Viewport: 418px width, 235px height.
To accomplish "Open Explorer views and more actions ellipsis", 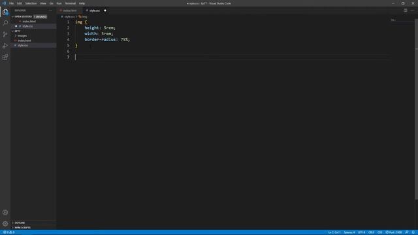I will pyautogui.click(x=51, y=10).
